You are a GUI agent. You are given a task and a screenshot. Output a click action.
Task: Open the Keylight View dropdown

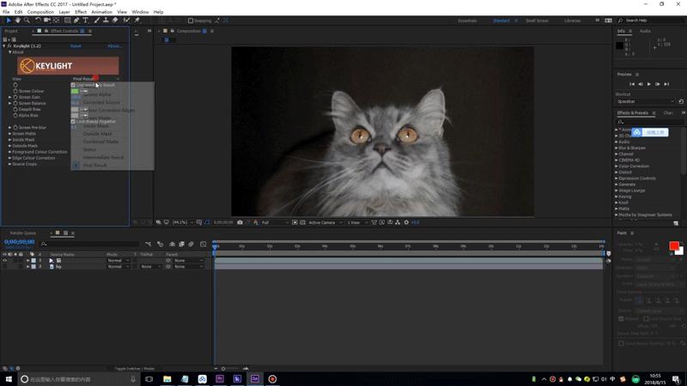pyautogui.click(x=95, y=79)
